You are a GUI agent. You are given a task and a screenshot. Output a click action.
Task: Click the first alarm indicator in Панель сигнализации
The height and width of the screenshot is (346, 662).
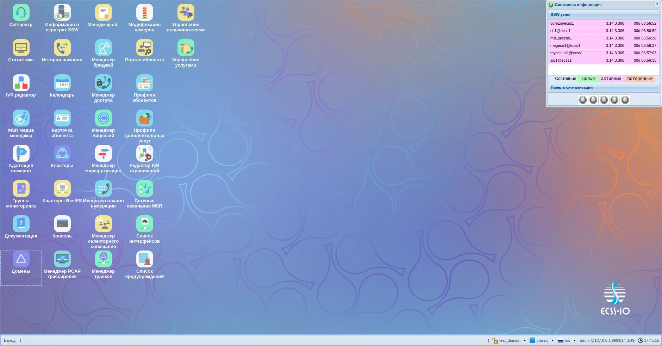pos(583,100)
